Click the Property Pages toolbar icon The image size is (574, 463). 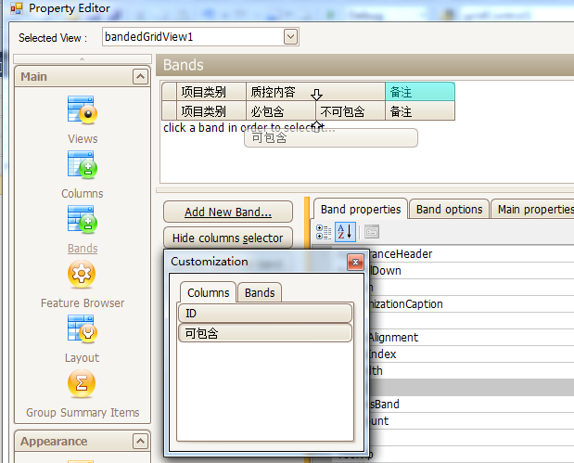click(x=372, y=232)
